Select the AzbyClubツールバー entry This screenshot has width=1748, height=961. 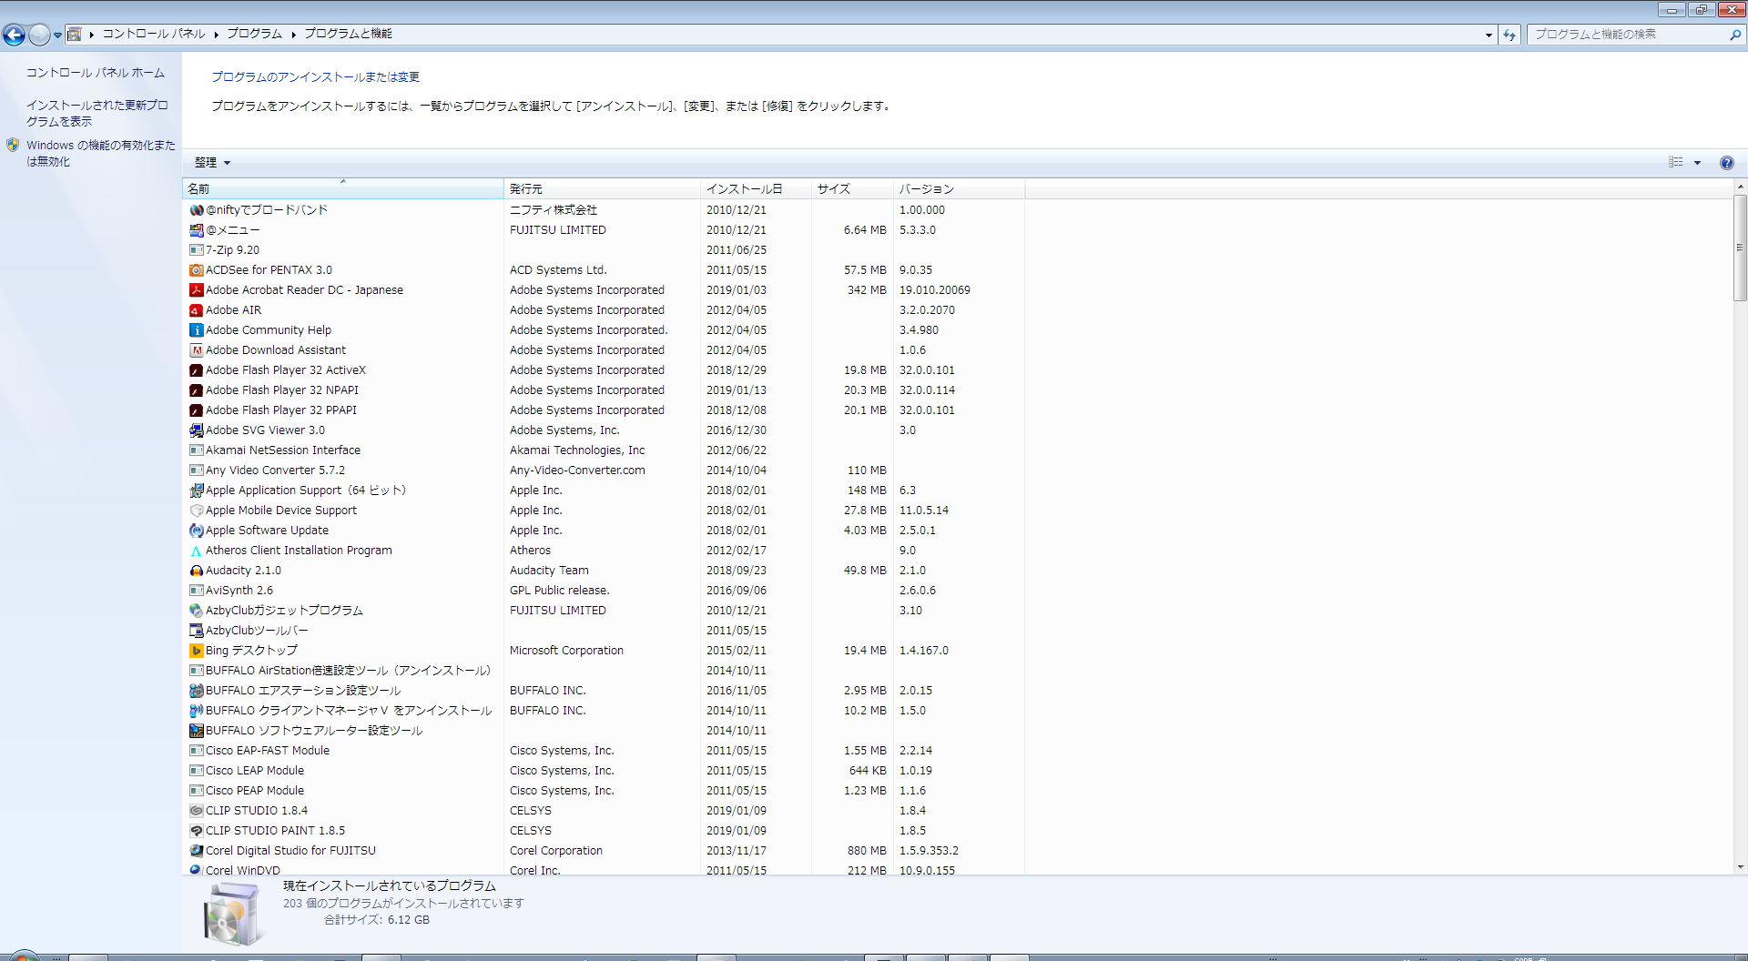604,631
